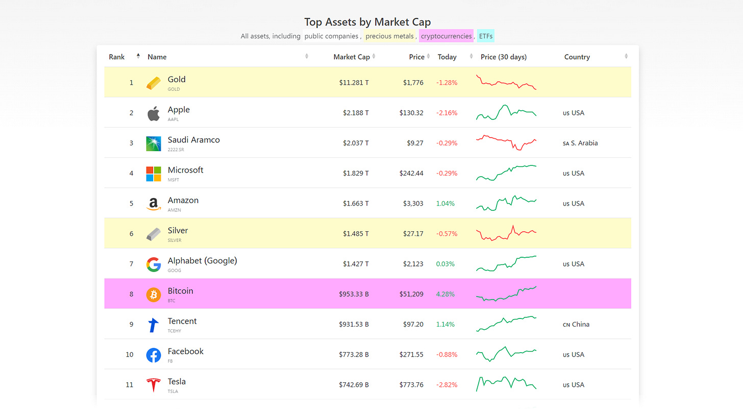
Task: Click Top Assets by Market Cap heading
Action: pos(367,22)
